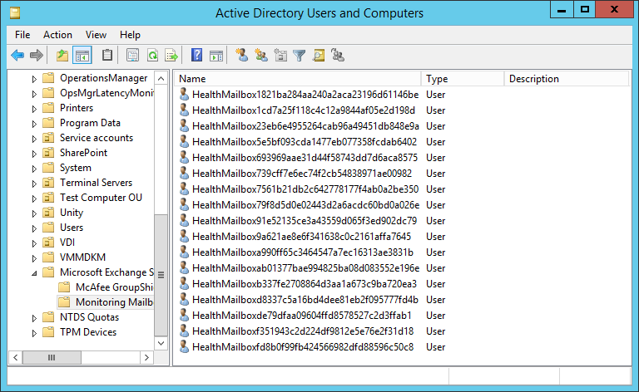Go back with the blue left arrow
639x392 pixels.
[17, 56]
